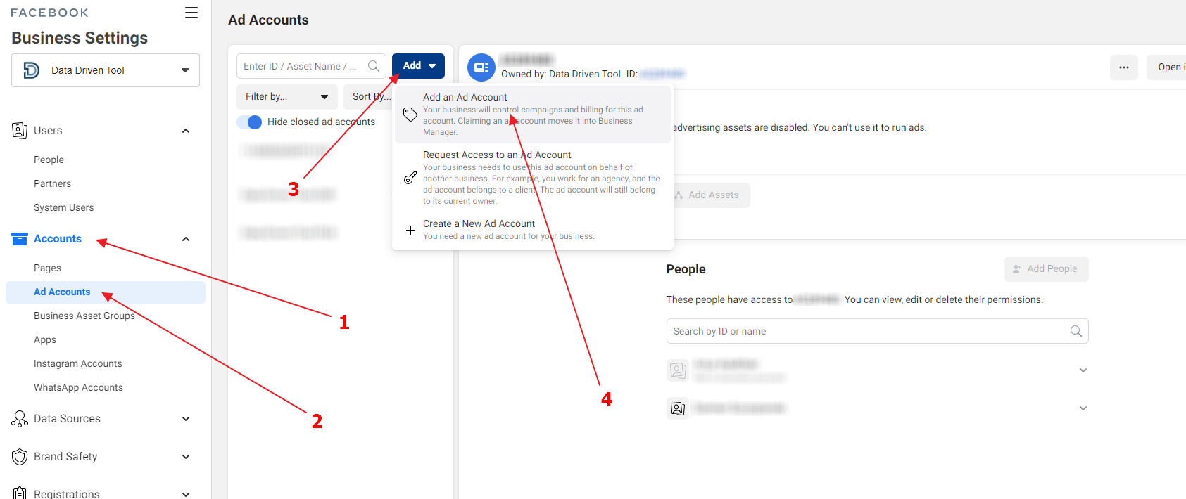The image size is (1186, 499).
Task: Click the three-dots more options button
Action: [1123, 67]
